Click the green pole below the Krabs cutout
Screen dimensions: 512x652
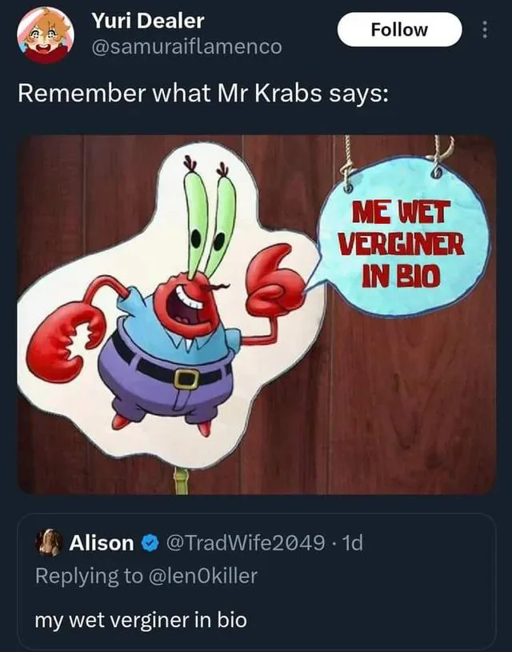tap(182, 481)
